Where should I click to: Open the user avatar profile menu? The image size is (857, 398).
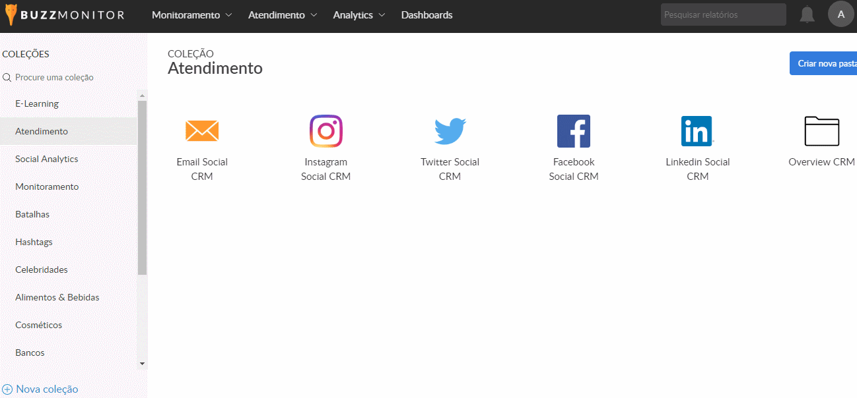click(840, 14)
